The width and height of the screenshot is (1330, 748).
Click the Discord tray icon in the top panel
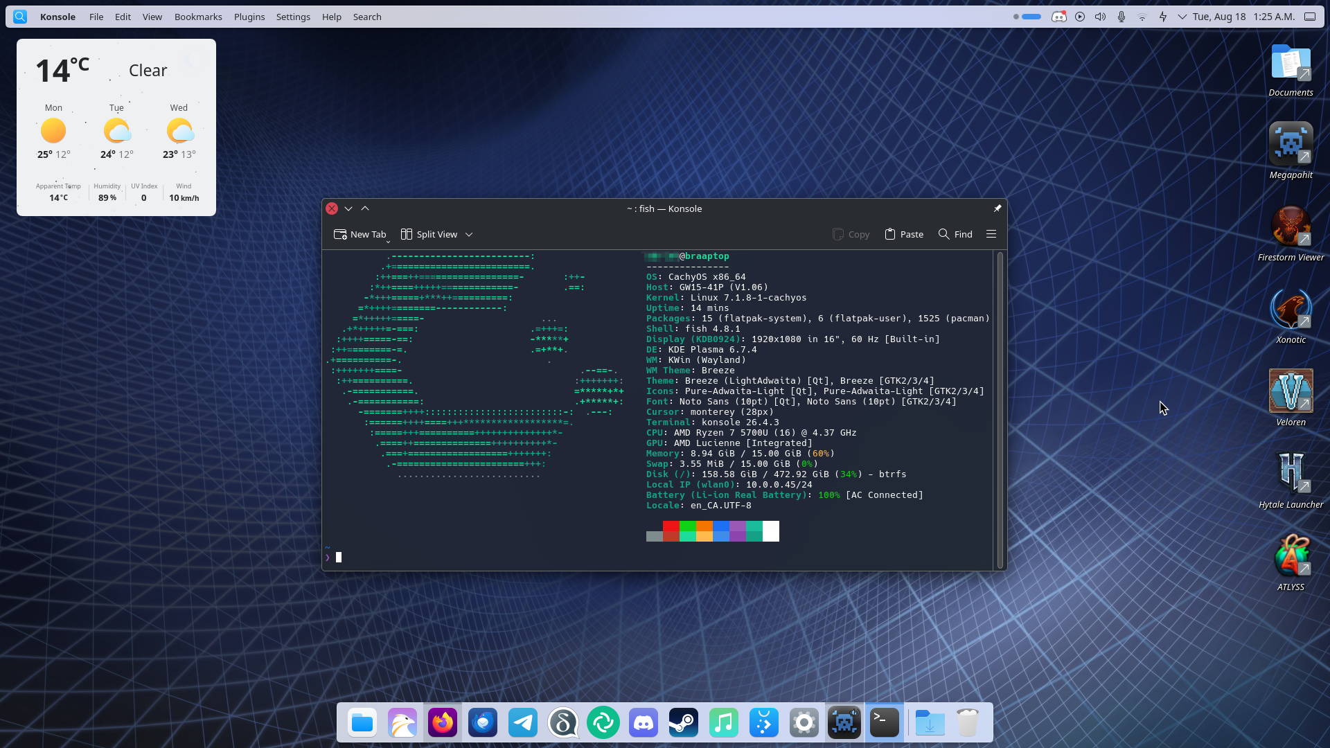tap(1058, 17)
